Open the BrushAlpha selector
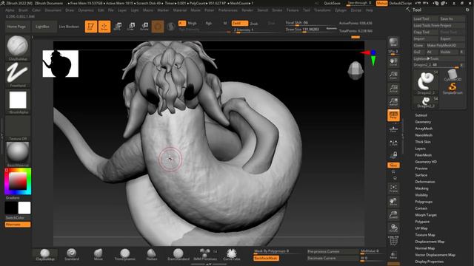 click(18, 102)
